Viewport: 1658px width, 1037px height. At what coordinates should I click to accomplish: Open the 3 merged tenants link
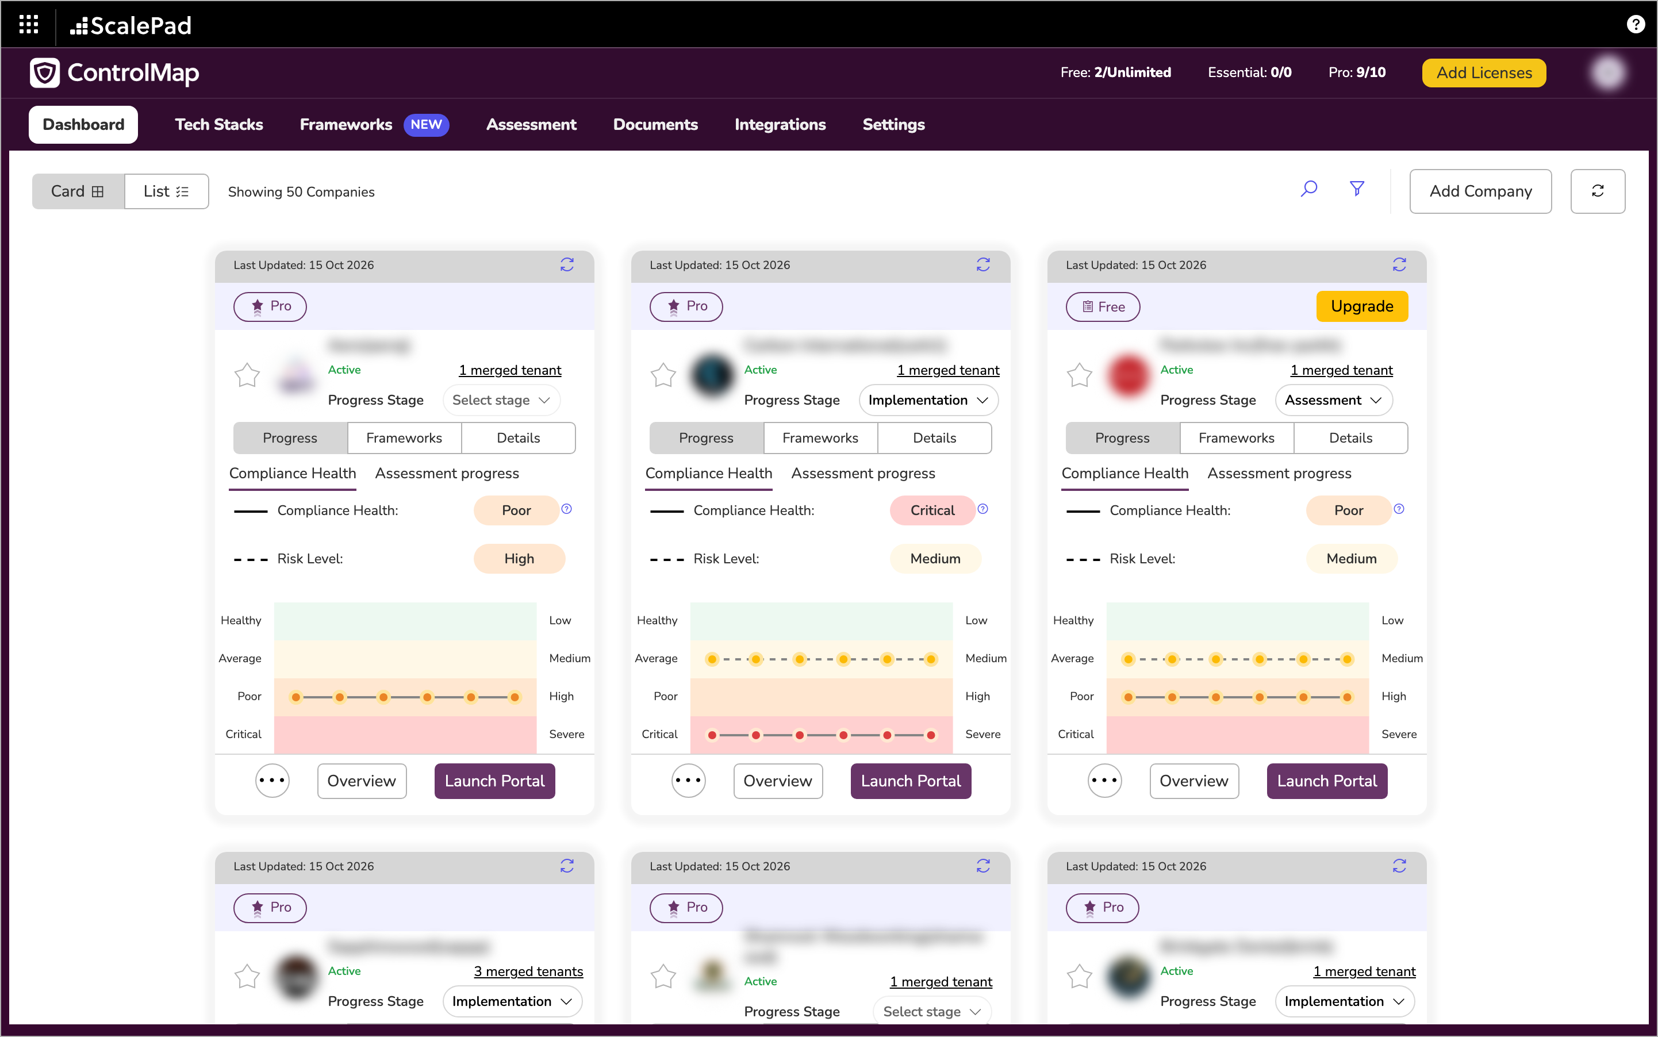click(528, 971)
